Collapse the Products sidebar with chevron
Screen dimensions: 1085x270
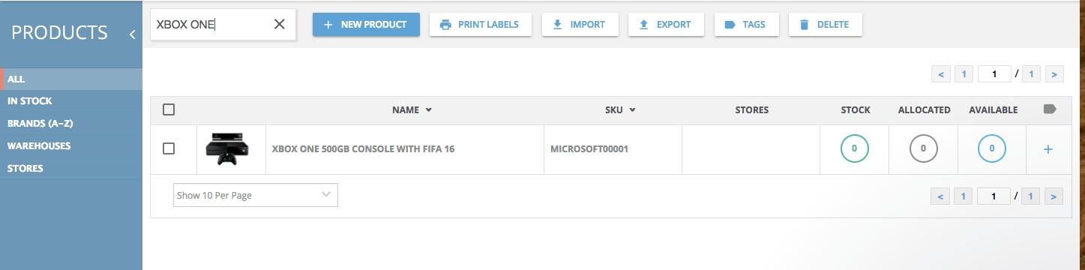(132, 34)
